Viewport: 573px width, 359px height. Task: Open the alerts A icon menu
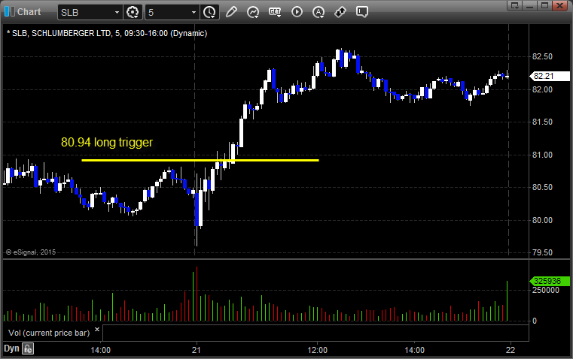point(319,12)
